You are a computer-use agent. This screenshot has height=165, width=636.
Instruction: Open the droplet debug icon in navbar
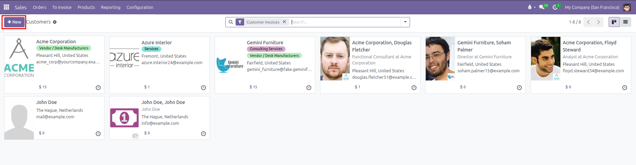[530, 7]
